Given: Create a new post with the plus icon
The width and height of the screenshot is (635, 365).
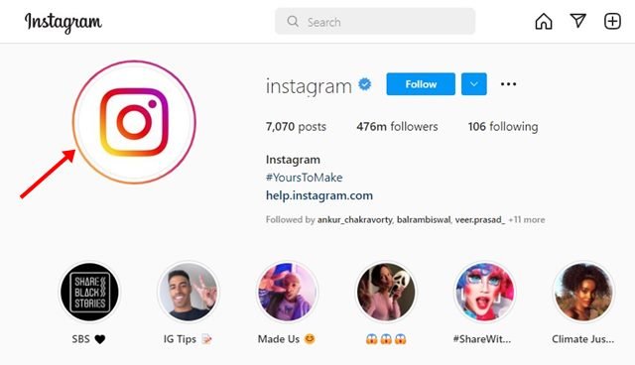Looking at the screenshot, I should click(x=612, y=21).
